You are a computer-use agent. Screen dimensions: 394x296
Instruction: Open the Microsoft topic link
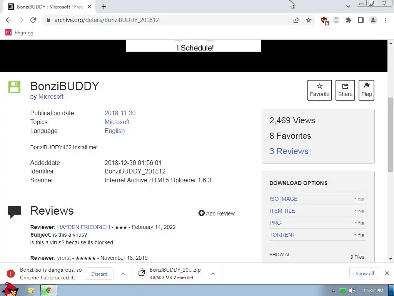click(x=117, y=122)
